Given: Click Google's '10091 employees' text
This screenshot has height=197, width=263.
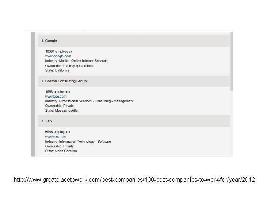Looking at the screenshot, I should 58,51.
